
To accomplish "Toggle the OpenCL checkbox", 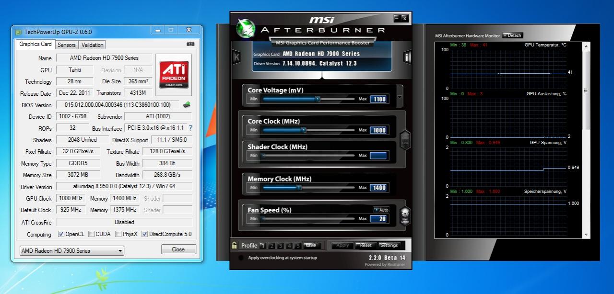I will click(x=61, y=234).
